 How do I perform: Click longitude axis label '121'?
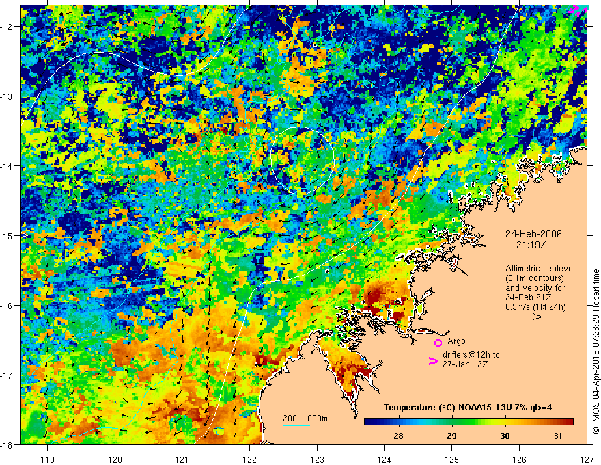182,460
